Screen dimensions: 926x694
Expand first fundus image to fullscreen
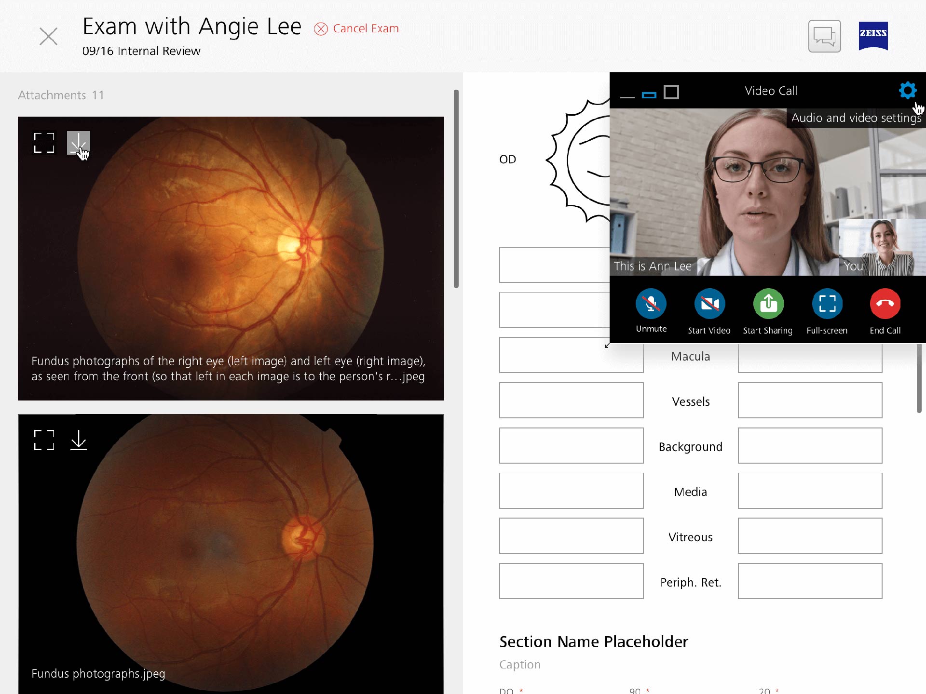click(44, 143)
